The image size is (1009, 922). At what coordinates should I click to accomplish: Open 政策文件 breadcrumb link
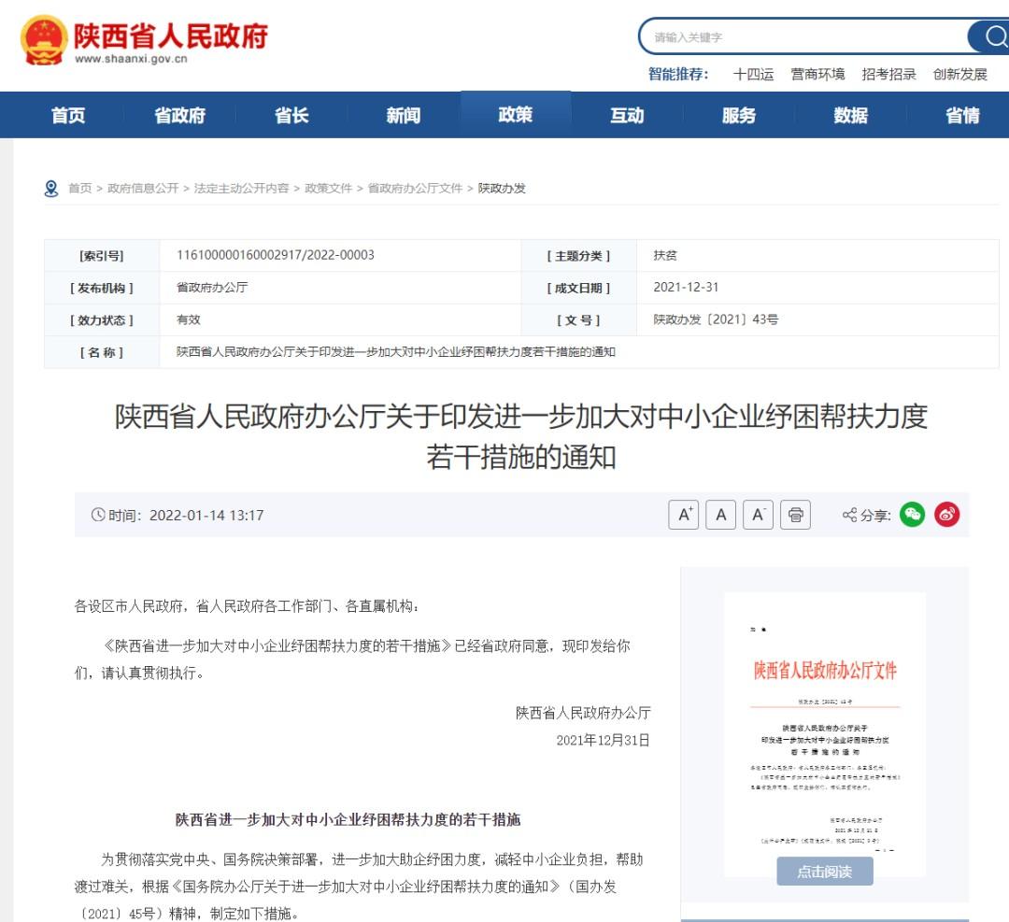(328, 188)
